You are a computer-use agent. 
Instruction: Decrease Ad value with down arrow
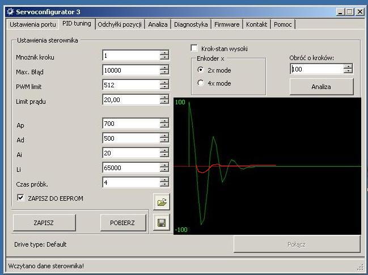(164, 140)
